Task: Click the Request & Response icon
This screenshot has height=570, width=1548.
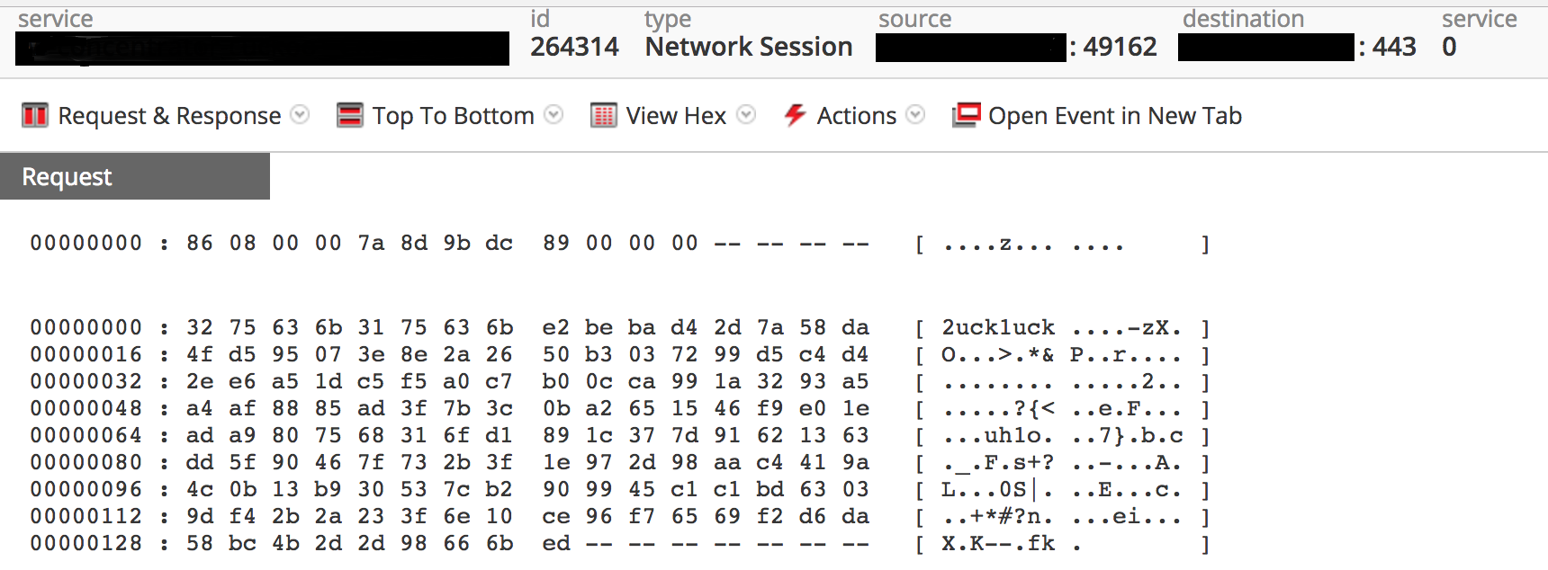Action: 33,115
